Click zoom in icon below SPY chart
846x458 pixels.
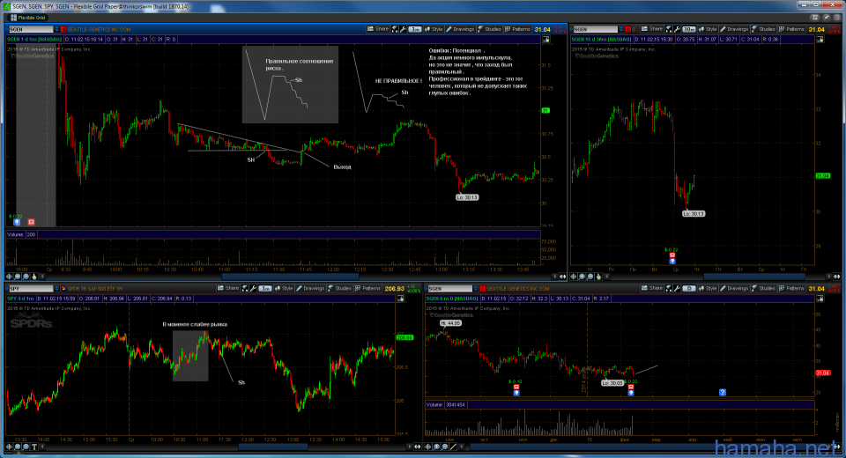(x=18, y=447)
